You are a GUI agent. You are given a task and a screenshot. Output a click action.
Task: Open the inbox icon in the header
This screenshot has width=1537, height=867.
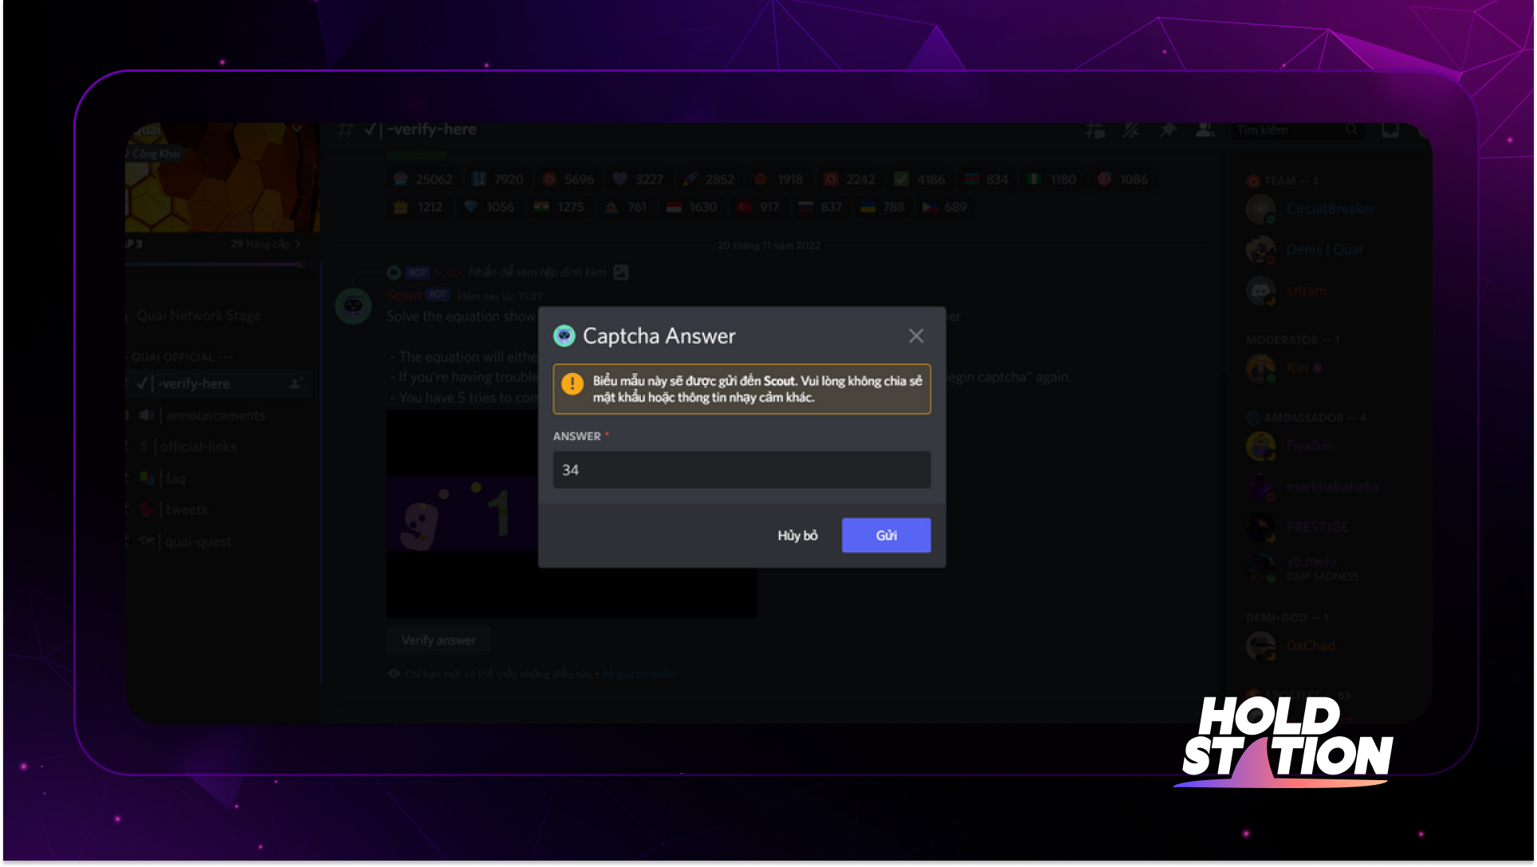coord(1390,130)
